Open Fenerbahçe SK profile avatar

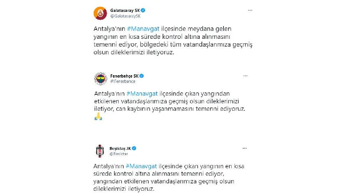pos(101,78)
